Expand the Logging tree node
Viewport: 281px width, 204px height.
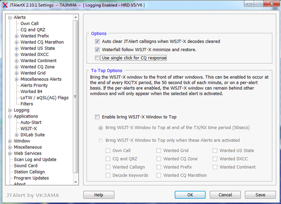(10, 110)
